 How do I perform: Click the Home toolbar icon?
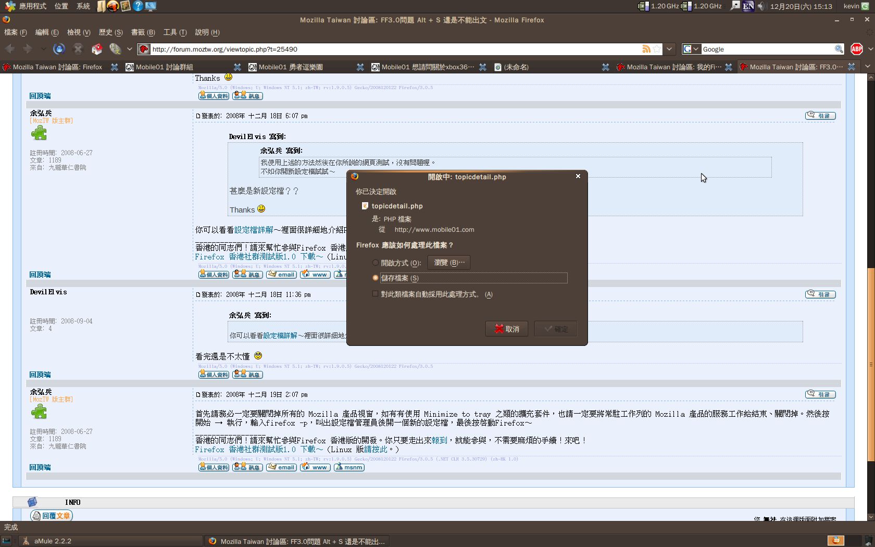tap(97, 49)
